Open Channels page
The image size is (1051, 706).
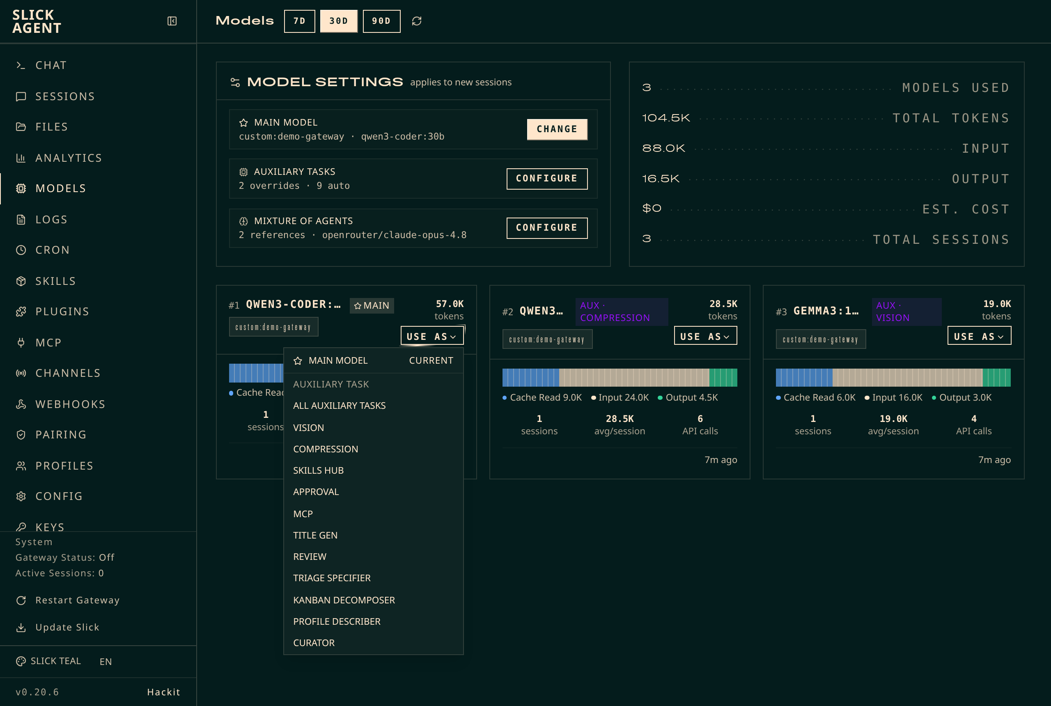point(98,373)
